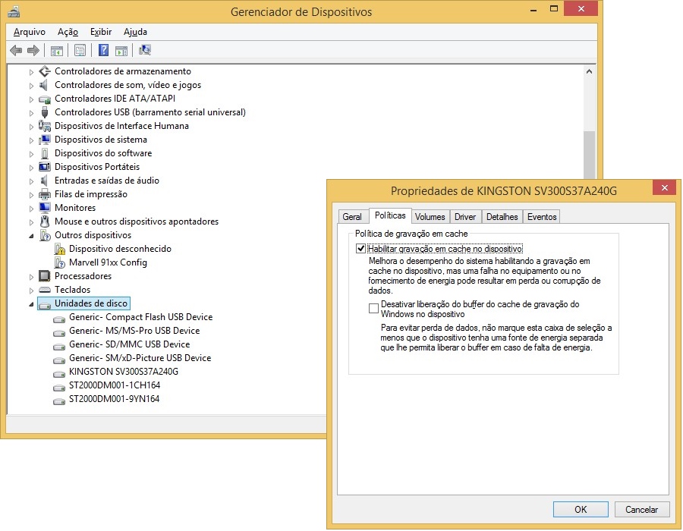Select the Dispositivos Portáteis icon
Image resolution: width=683 pixels, height=531 pixels.
point(45,167)
